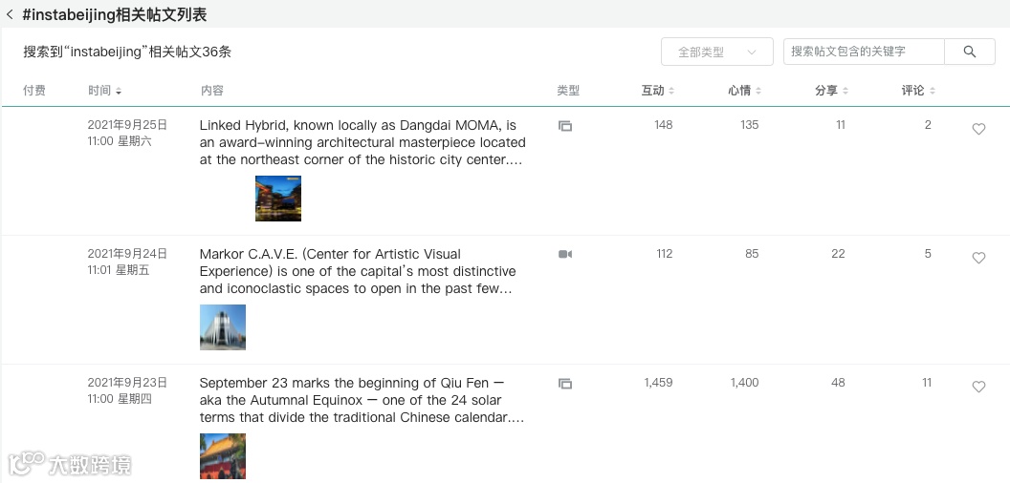Open the September 23 Qiu Fen post text
Screen dimensions: 1010x483
tap(362, 400)
